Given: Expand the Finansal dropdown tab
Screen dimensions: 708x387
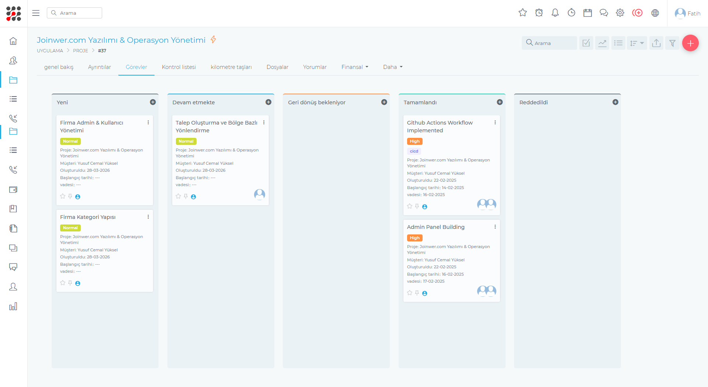Looking at the screenshot, I should (355, 67).
